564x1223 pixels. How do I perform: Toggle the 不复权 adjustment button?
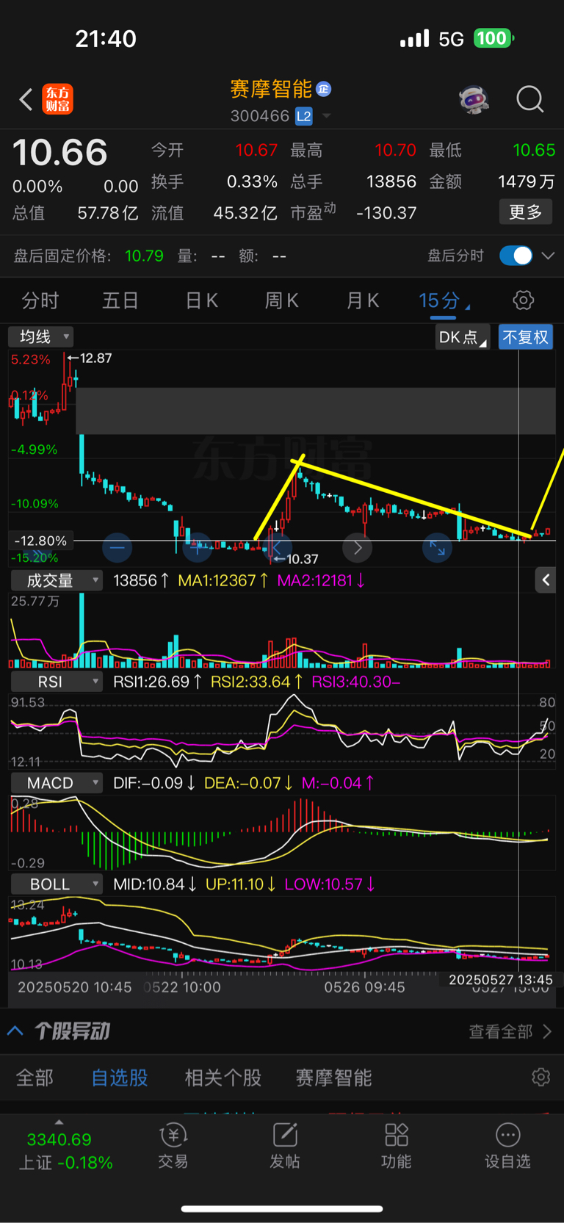pos(526,337)
